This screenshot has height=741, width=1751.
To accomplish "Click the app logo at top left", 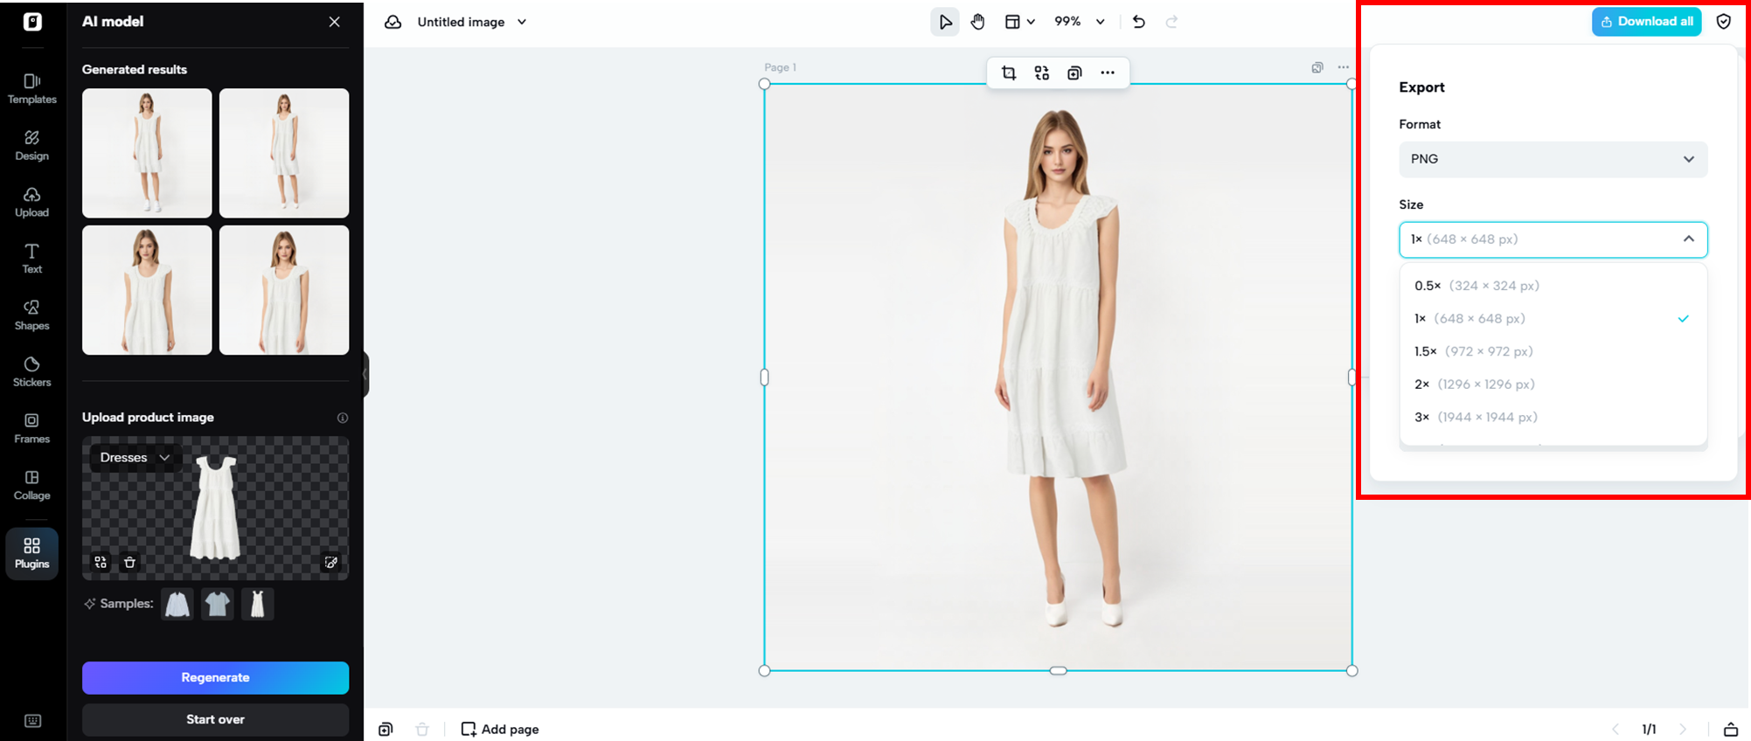I will (32, 22).
